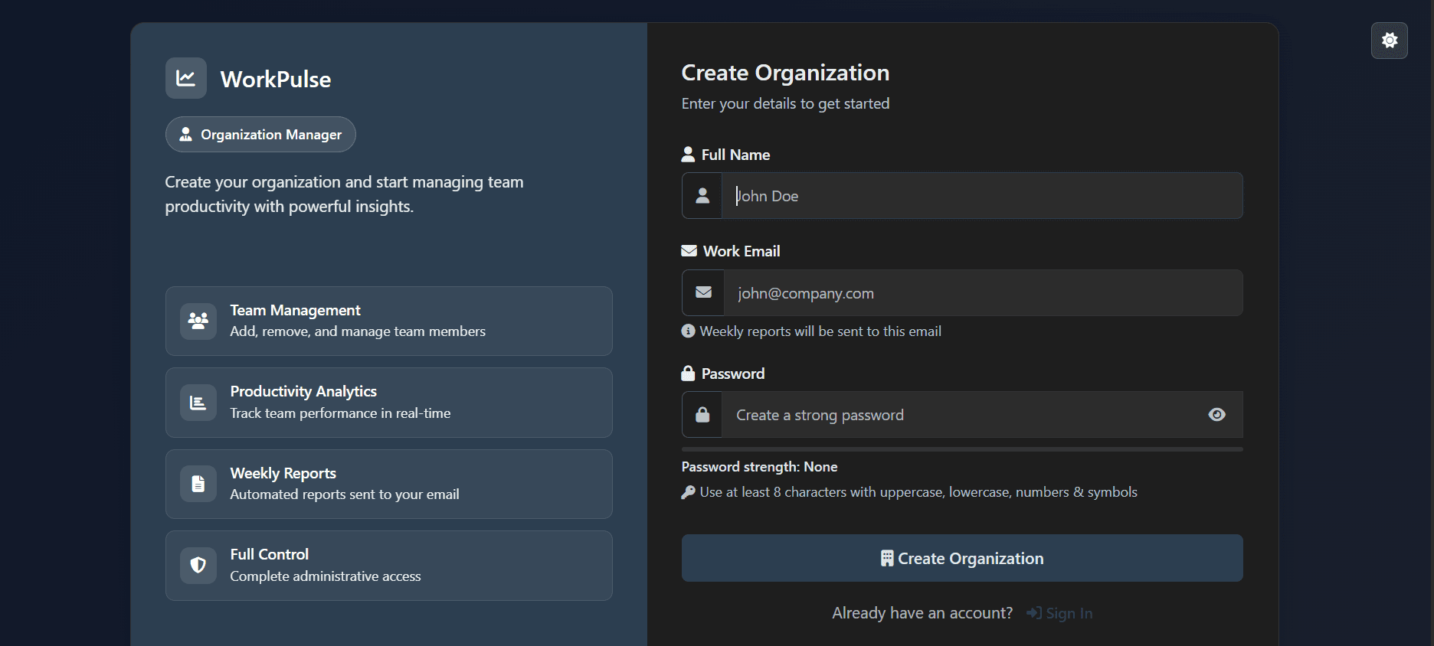Select the Full Control card title
1434x646 pixels.
pos(269,554)
